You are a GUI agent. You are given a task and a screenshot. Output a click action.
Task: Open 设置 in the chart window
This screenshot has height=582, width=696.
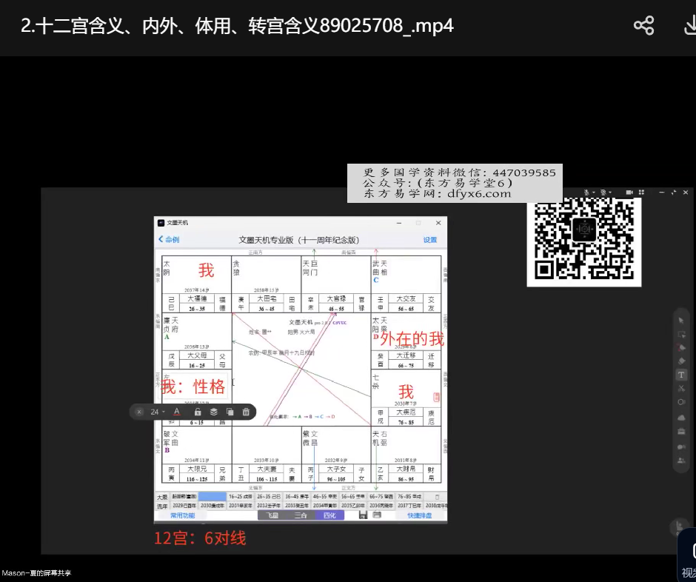(x=430, y=240)
